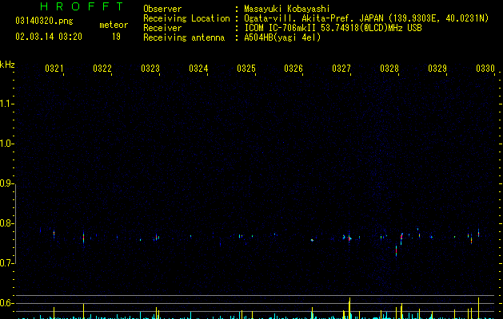Click the 0327 time marker

341,69
